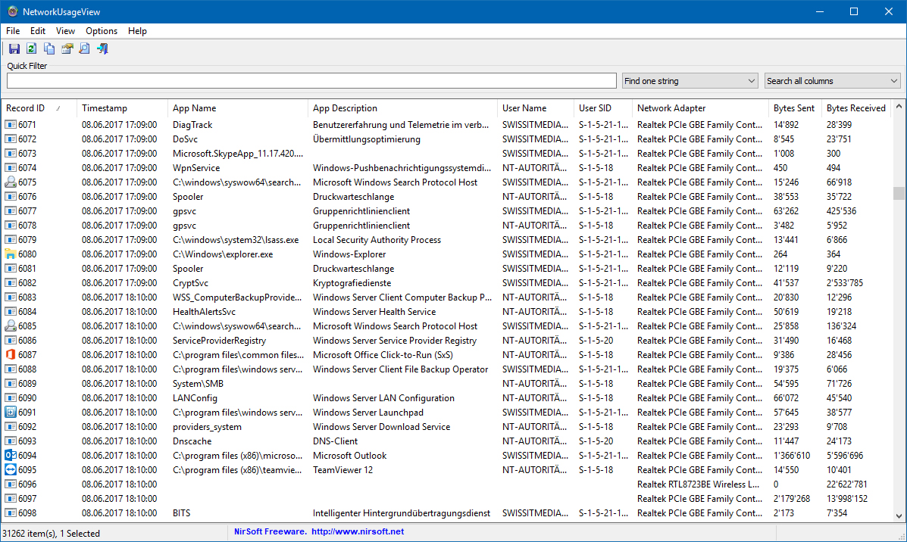This screenshot has width=907, height=542.
Task: Select the DoSvc app name cell
Action: [x=185, y=139]
